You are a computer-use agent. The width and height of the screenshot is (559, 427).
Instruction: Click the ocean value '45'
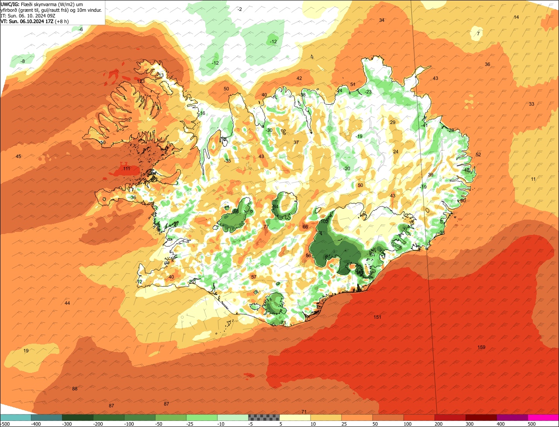tap(18, 156)
